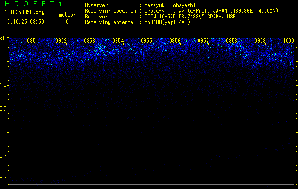Click the meteor count value 0
Image resolution: width=298 pixels, height=189 pixels.
click(67, 22)
